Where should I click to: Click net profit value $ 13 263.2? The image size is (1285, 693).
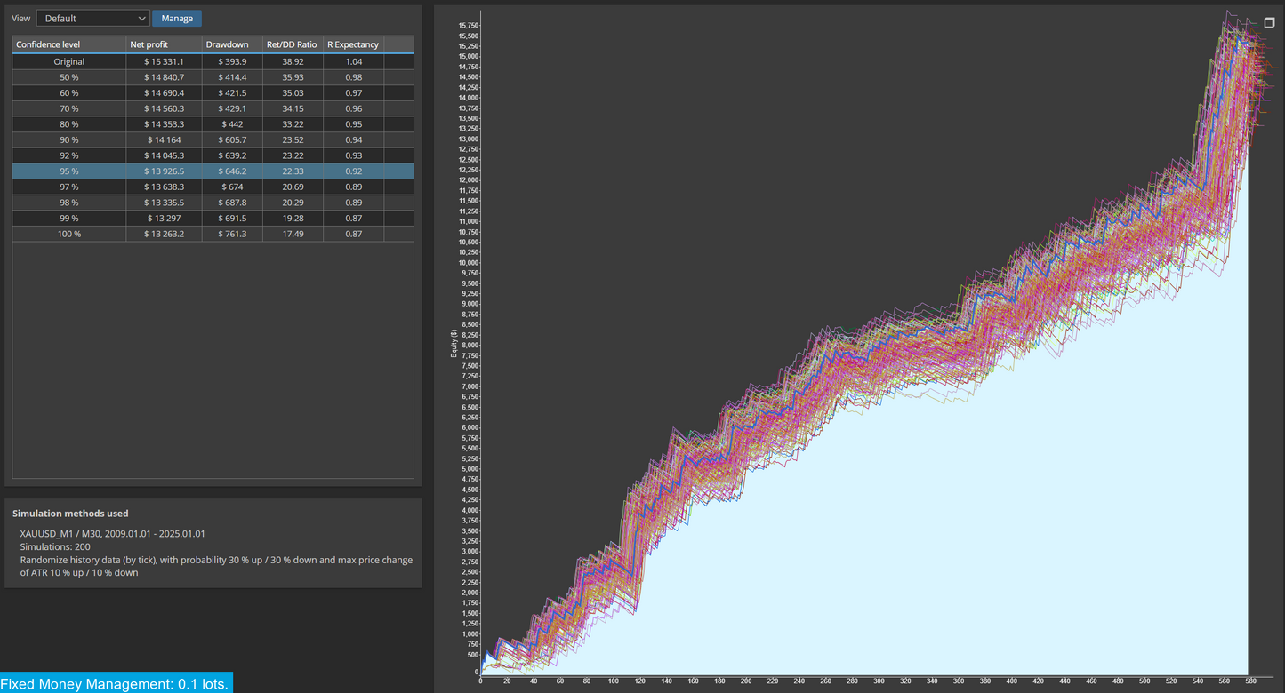[x=164, y=234]
